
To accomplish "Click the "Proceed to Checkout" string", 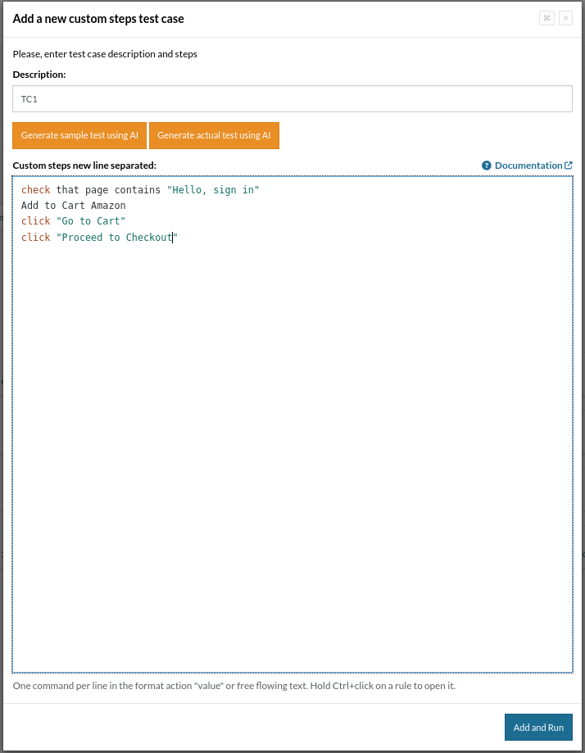I will [116, 238].
